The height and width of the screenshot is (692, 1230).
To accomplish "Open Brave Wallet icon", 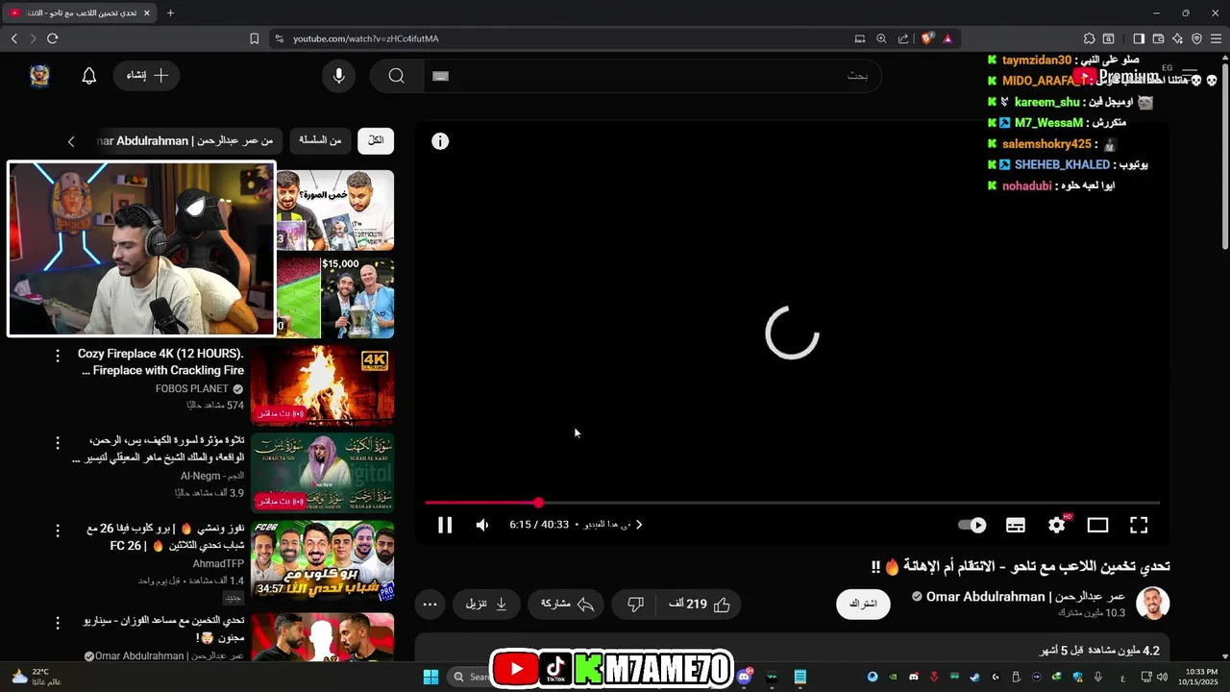I will point(1158,38).
